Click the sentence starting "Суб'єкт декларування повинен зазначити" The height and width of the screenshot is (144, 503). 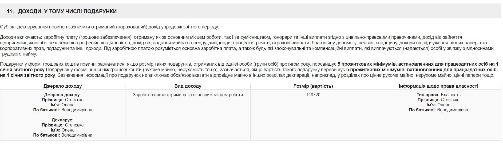click(x=109, y=27)
